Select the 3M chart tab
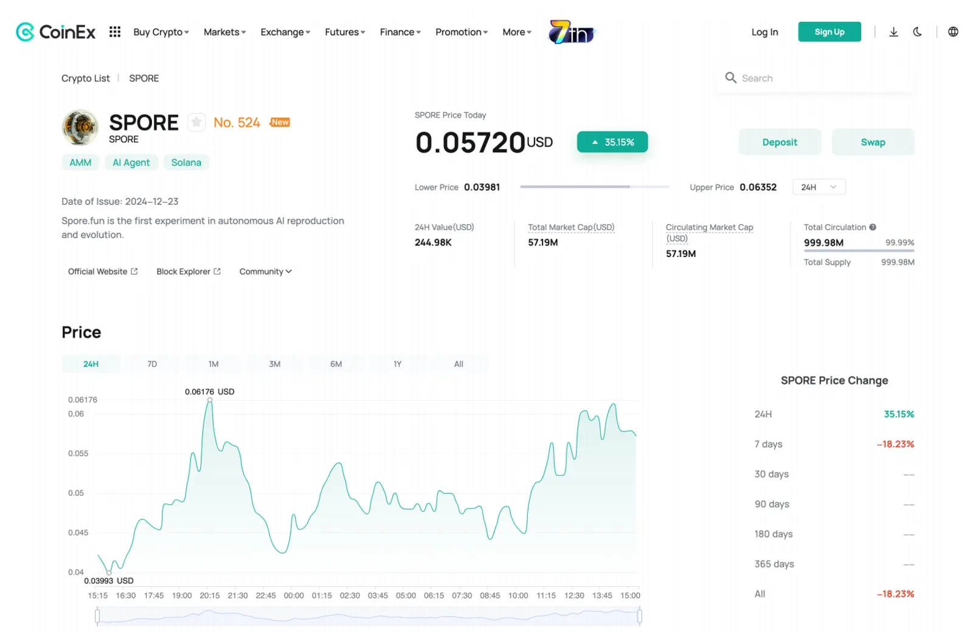Image resolution: width=973 pixels, height=633 pixels. coord(275,364)
